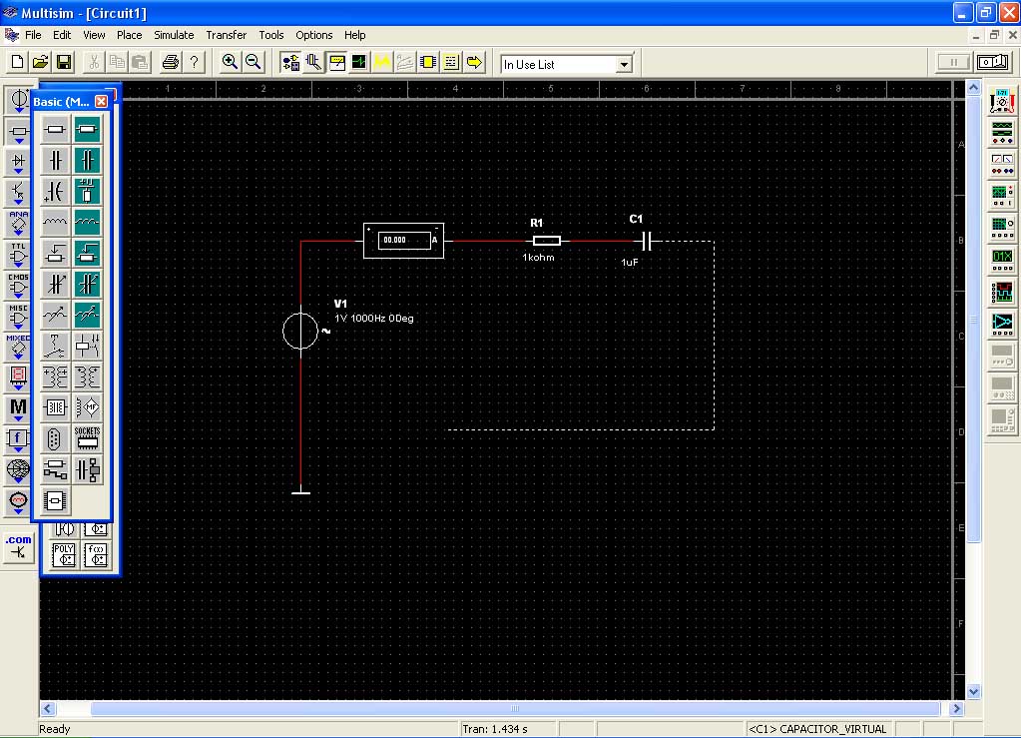Toggle the simulation run switch
The height and width of the screenshot is (738, 1021).
tap(992, 63)
